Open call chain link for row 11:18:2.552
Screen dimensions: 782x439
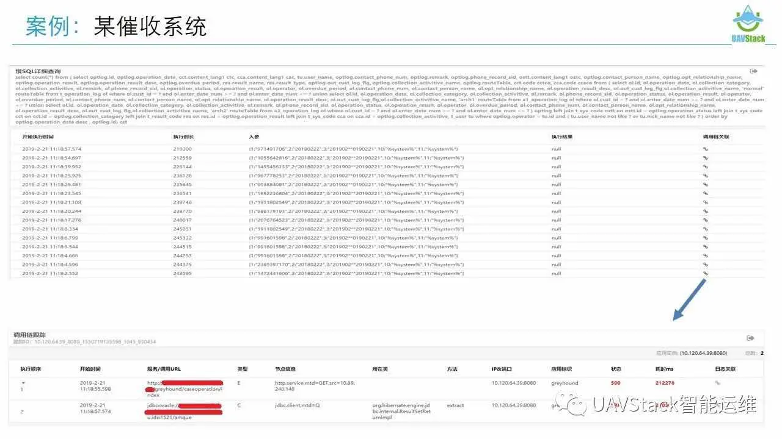[706, 274]
